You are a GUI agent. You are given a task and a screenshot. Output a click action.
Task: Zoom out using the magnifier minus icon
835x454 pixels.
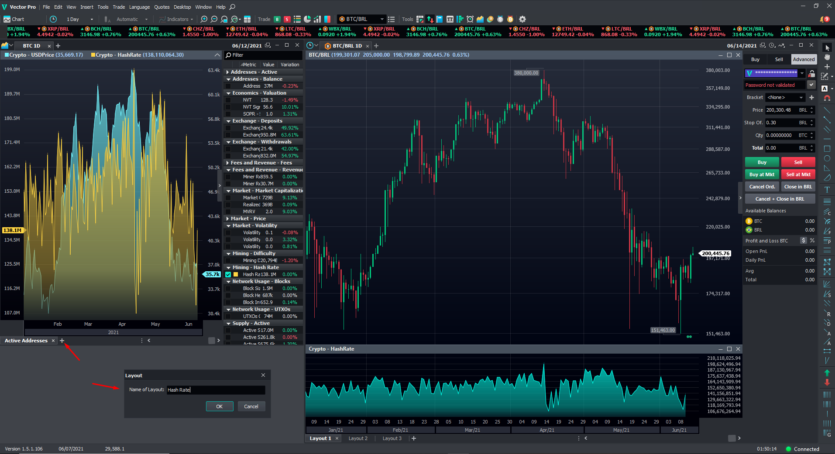(x=214, y=19)
